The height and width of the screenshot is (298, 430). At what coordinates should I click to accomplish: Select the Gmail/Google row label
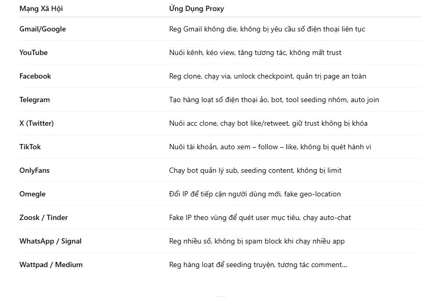42,29
